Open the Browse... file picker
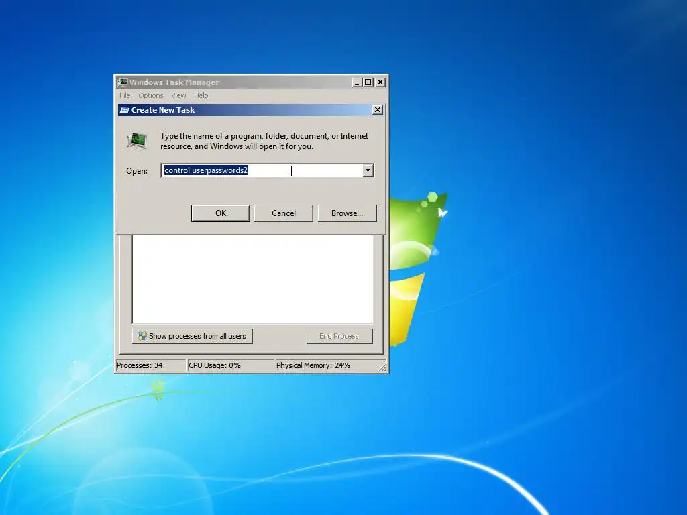Viewport: 687px width, 515px height. pos(347,213)
